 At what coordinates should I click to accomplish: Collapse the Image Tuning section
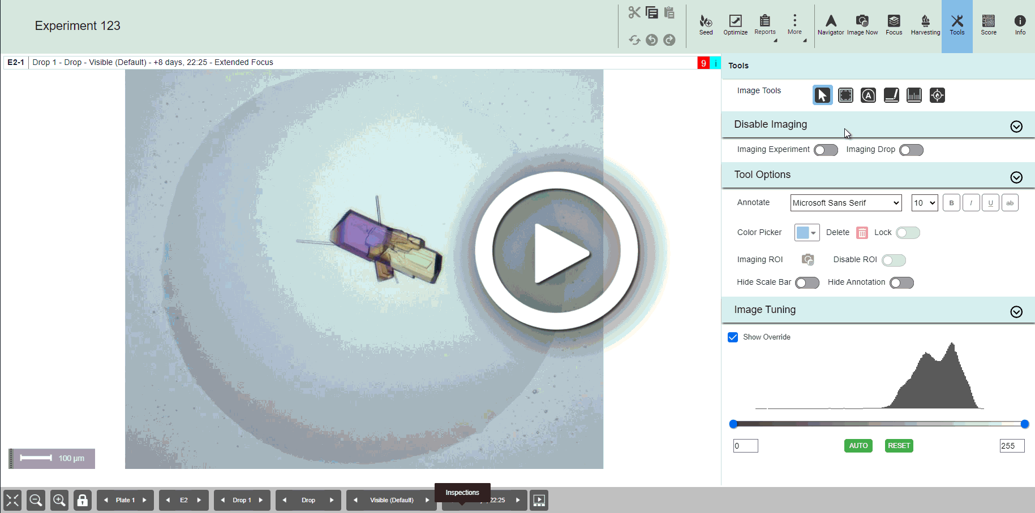[1016, 312]
